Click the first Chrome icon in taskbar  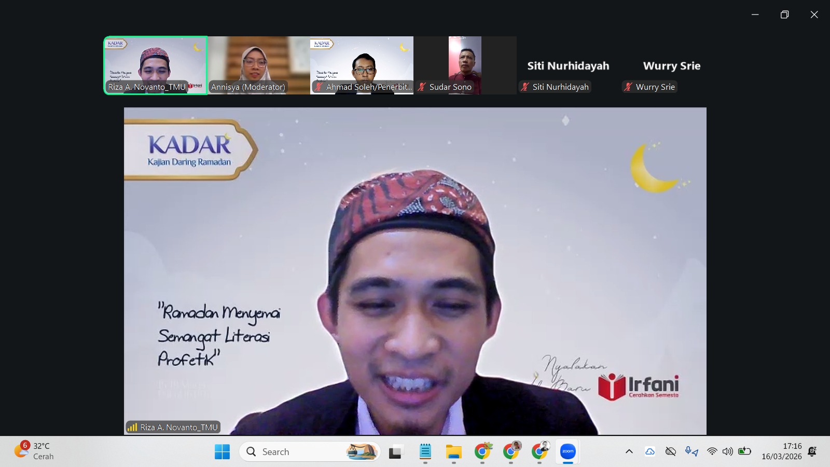(x=482, y=452)
